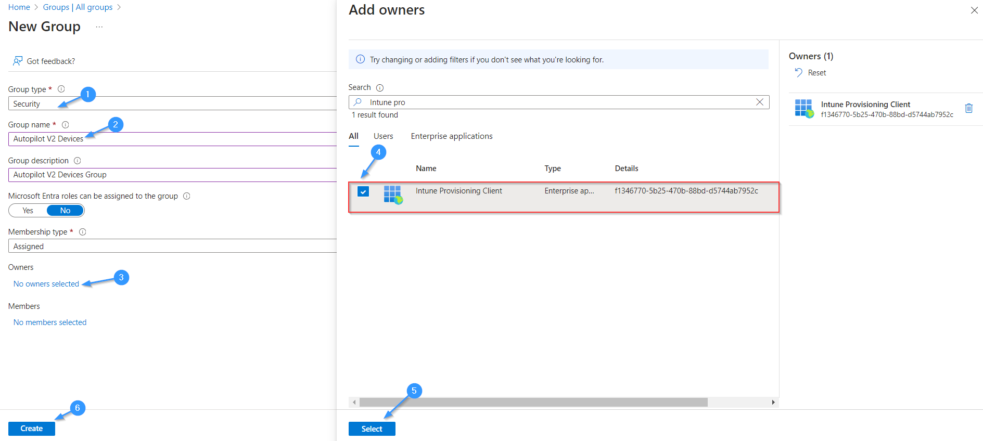Click the f1346770 ID in results row
Image resolution: width=983 pixels, height=441 pixels.
coord(686,191)
